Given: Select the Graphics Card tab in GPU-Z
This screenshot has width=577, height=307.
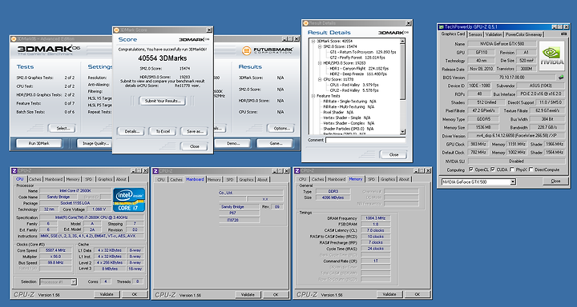Looking at the screenshot, I should tap(454, 34).
